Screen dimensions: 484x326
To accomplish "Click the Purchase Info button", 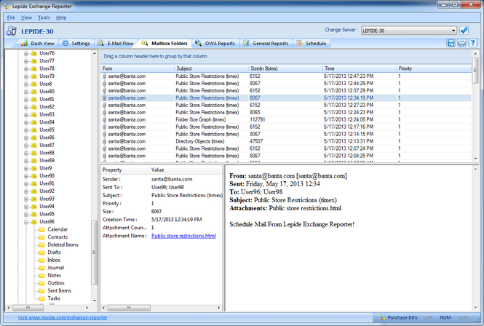I will pos(399,317).
